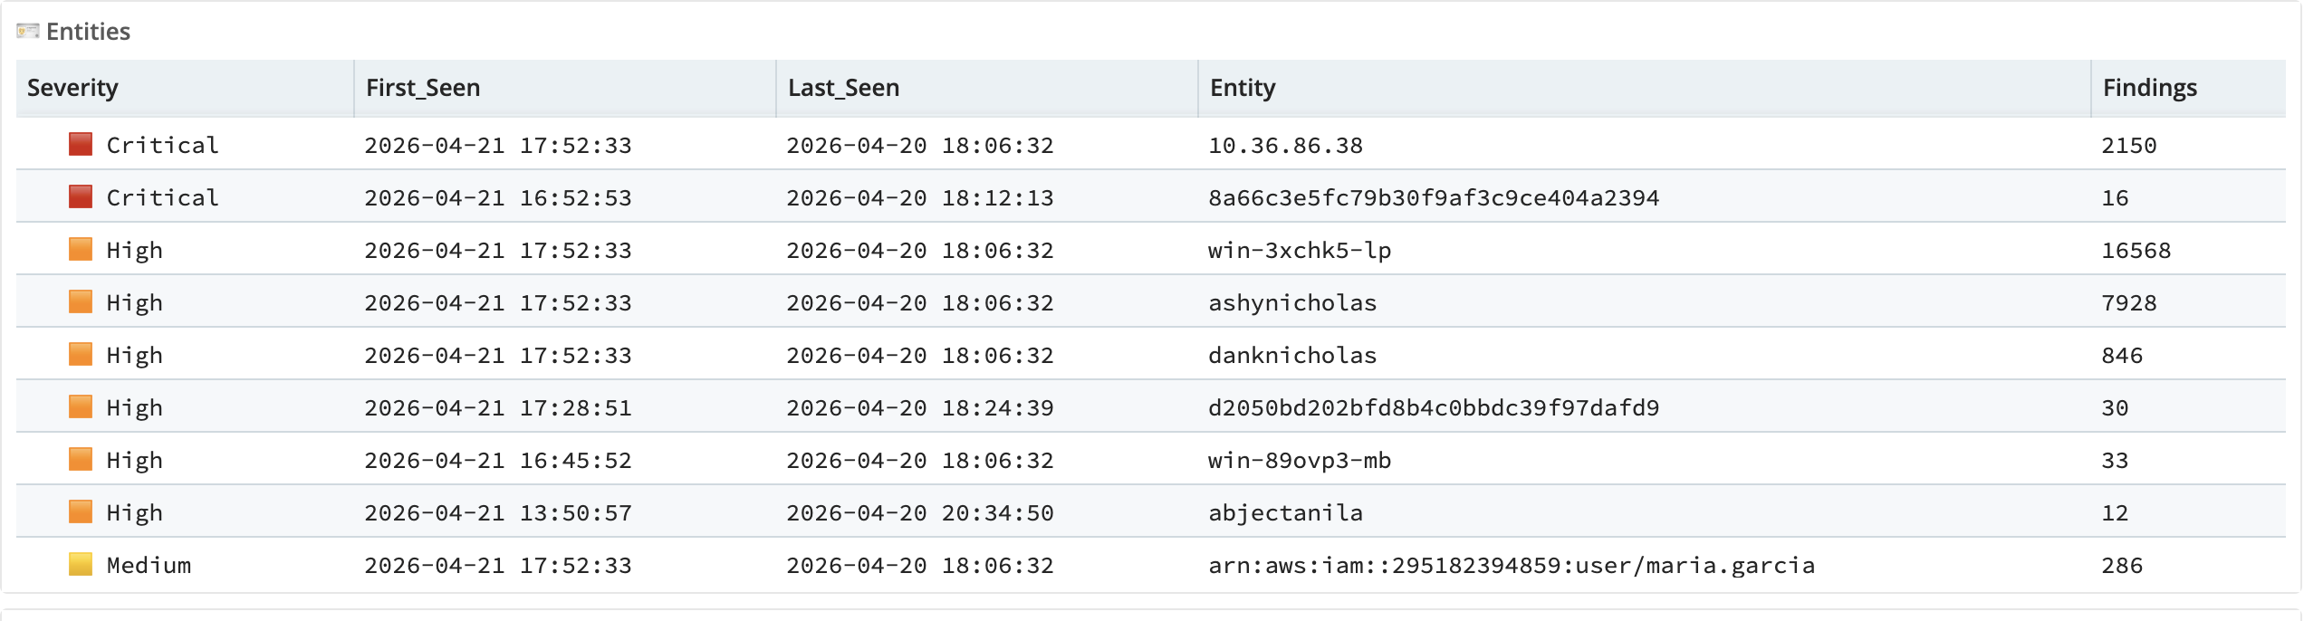Click the orange High icon for win-89ovp3-mb

click(x=81, y=459)
